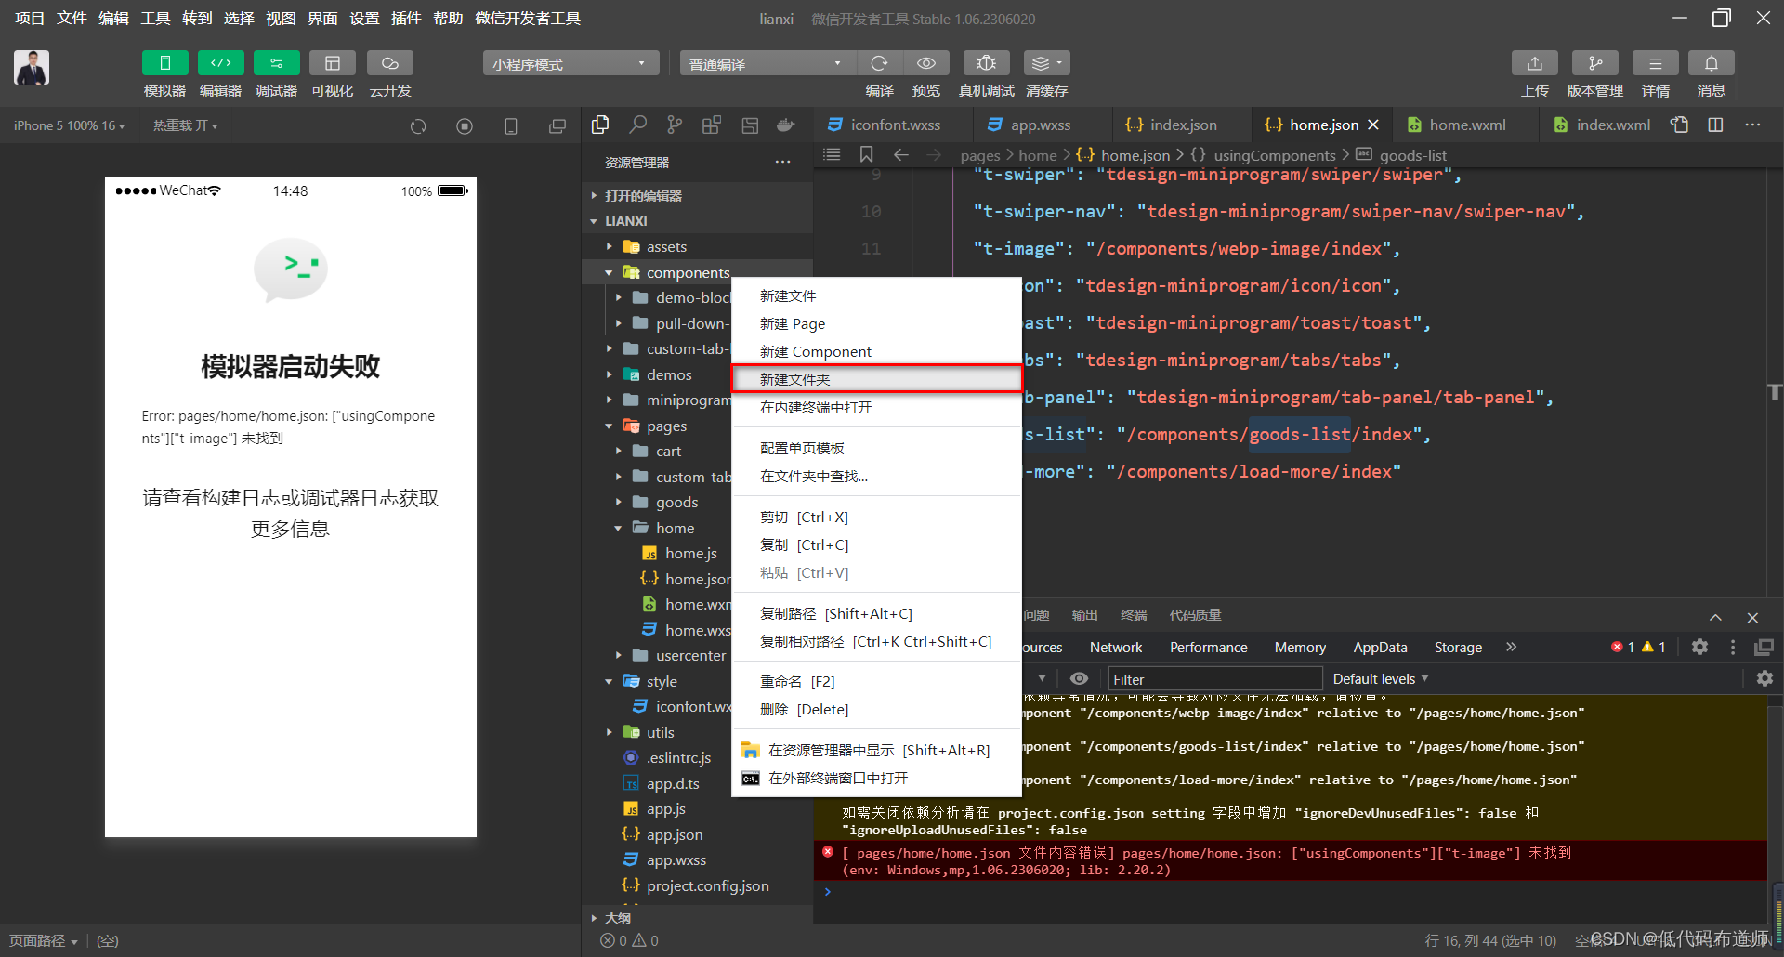Expand the utils folder

[x=610, y=732]
